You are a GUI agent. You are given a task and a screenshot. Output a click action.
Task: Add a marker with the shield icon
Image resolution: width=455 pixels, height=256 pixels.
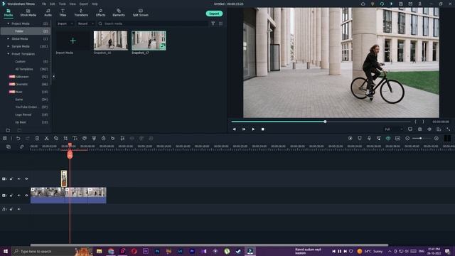pyautogui.click(x=360, y=139)
